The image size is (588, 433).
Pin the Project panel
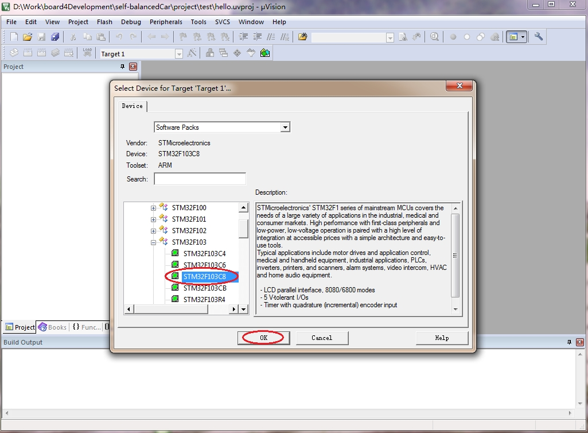[122, 67]
